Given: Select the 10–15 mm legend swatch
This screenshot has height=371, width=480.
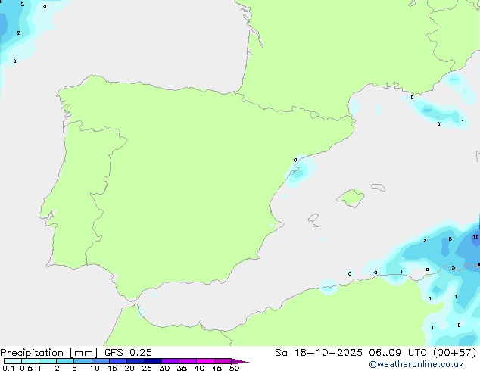Looking at the screenshot, I should point(100,361).
